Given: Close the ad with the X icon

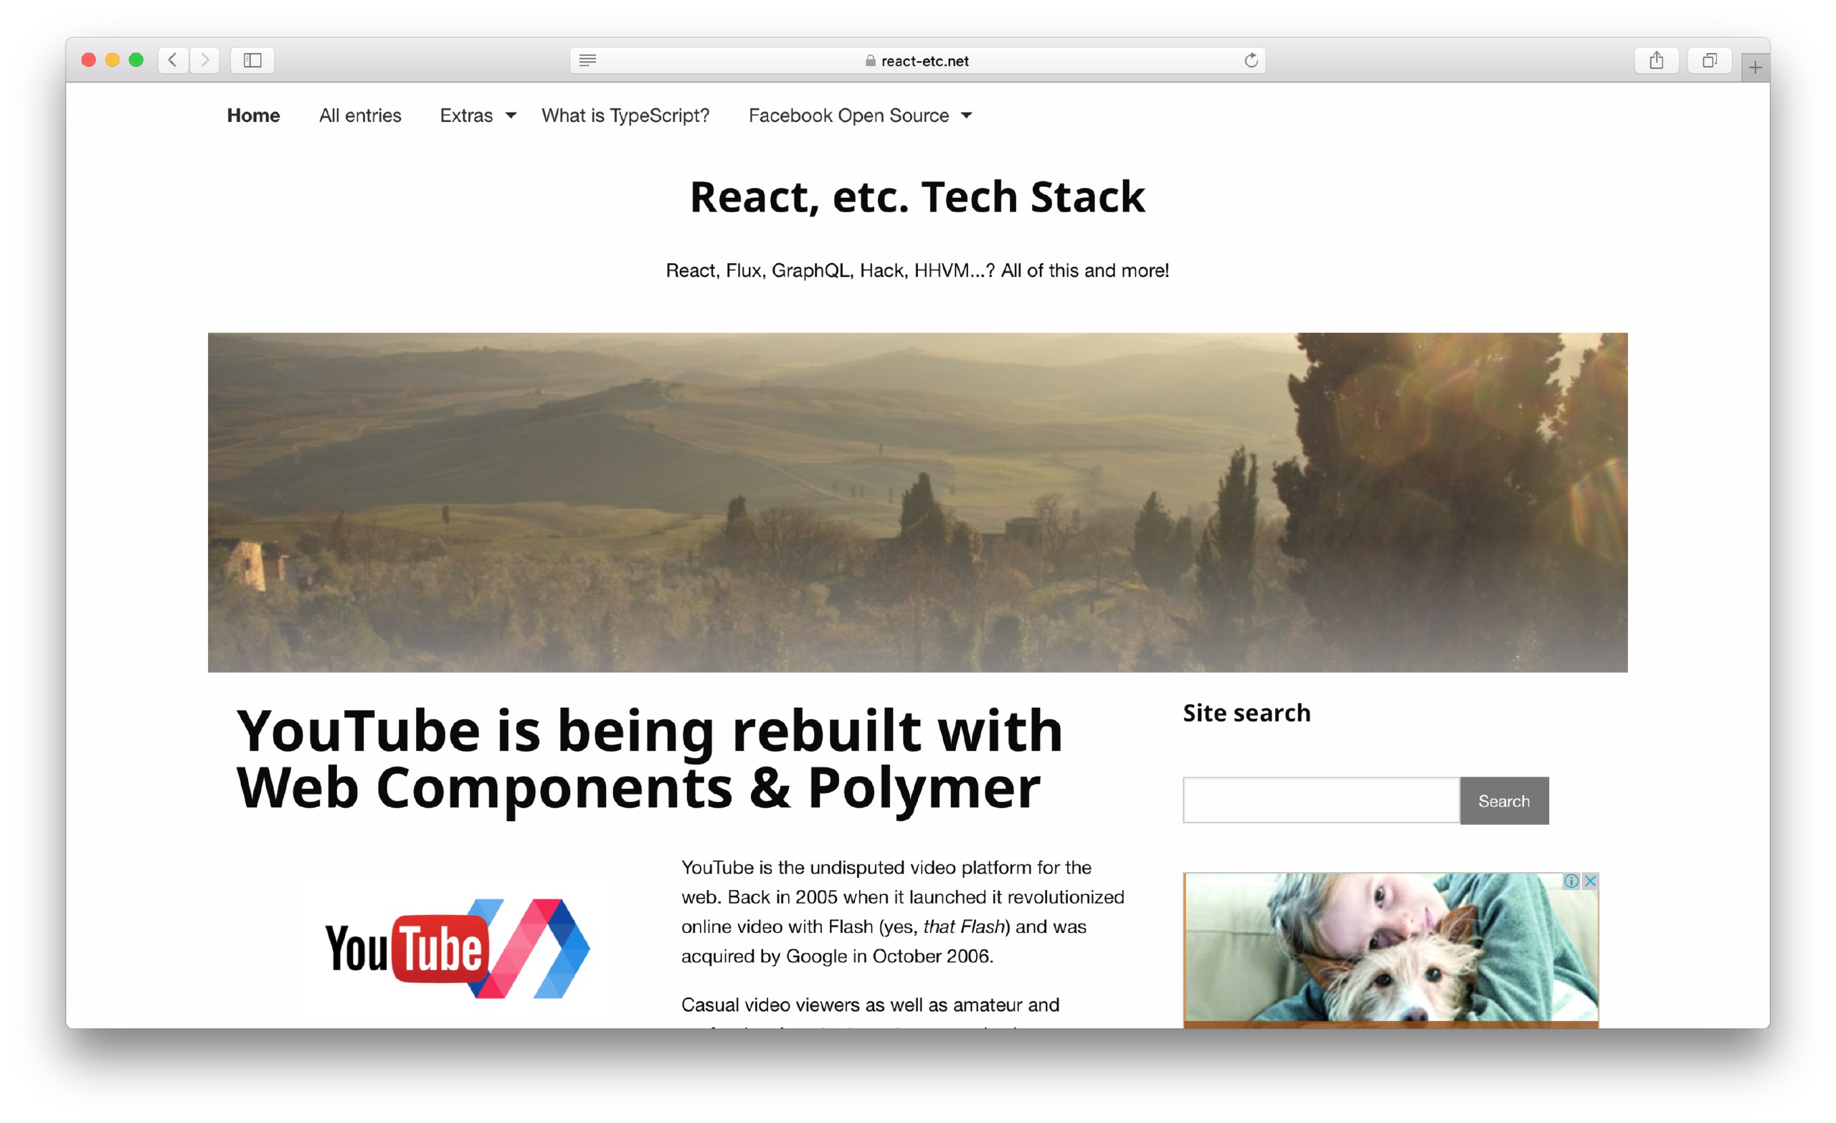Looking at the screenshot, I should pos(1589,881).
